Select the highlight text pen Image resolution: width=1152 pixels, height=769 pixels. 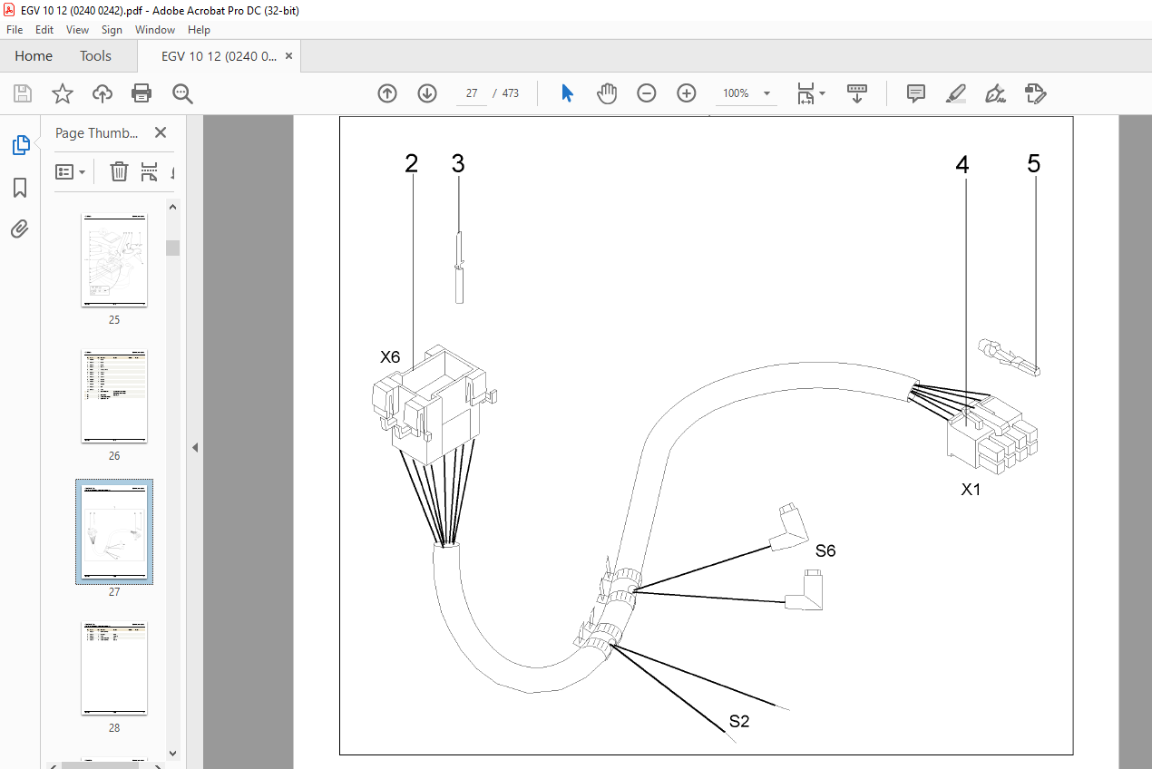coord(955,93)
